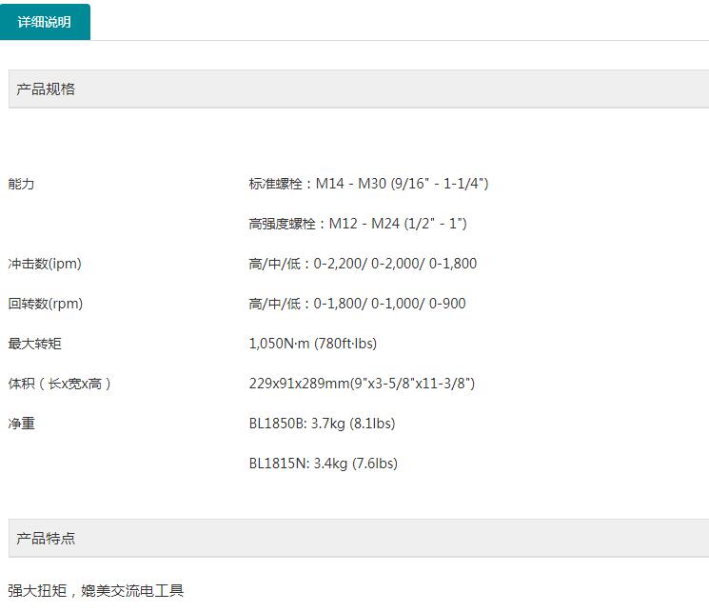Click the 高强度螺栓 M12 - M24 value
Viewport: 709px width, 612px height.
coord(357,224)
